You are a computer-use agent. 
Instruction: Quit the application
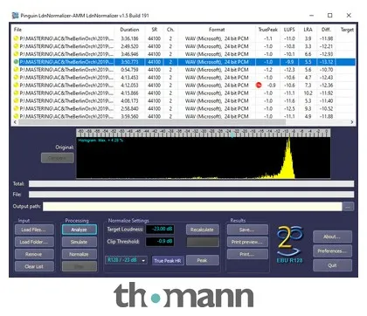[332, 265]
